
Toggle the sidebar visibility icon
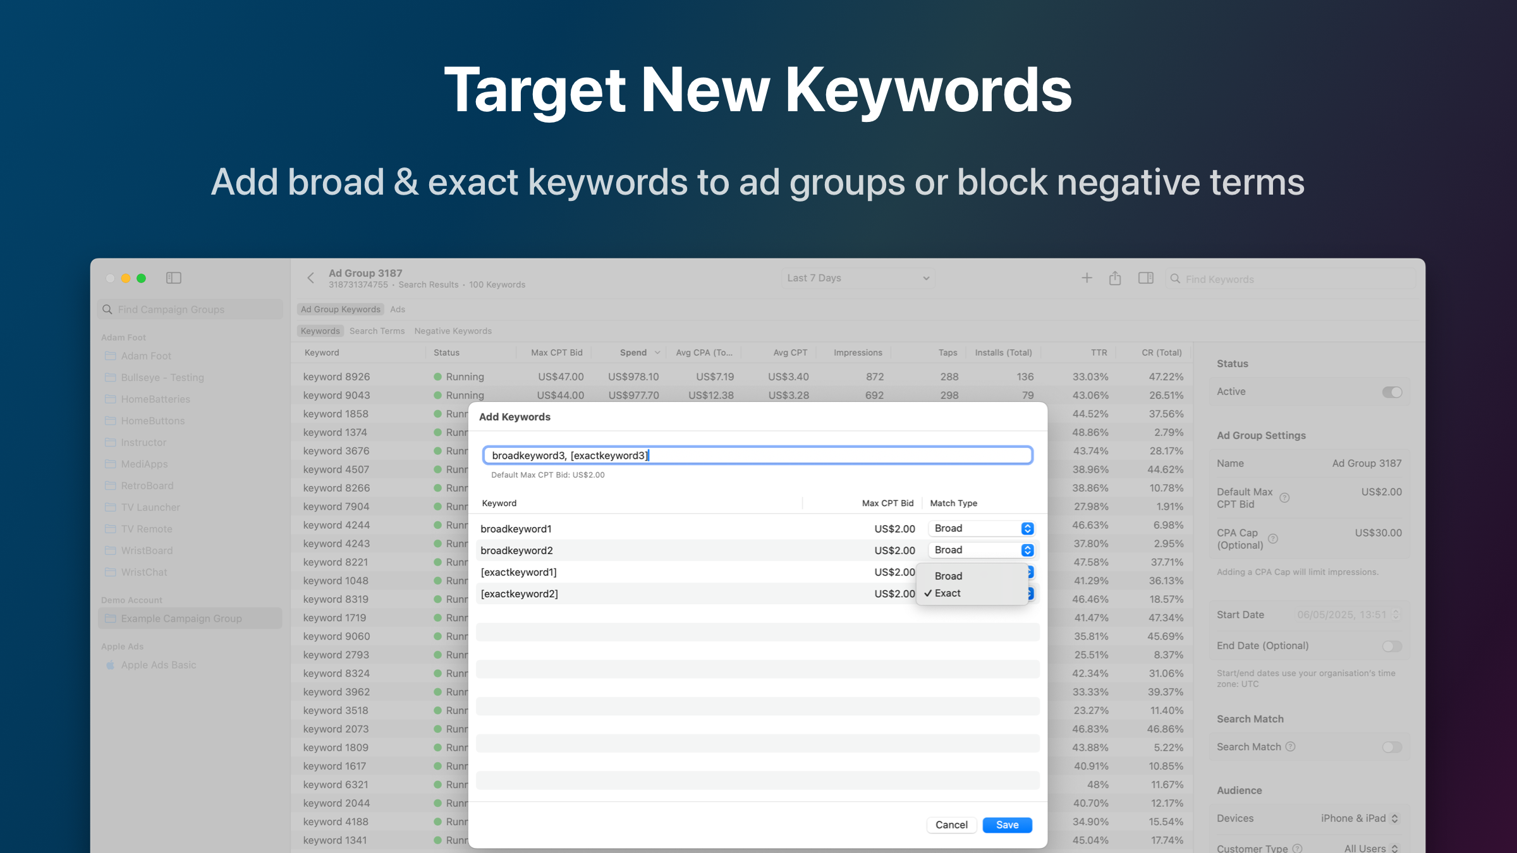(x=173, y=278)
